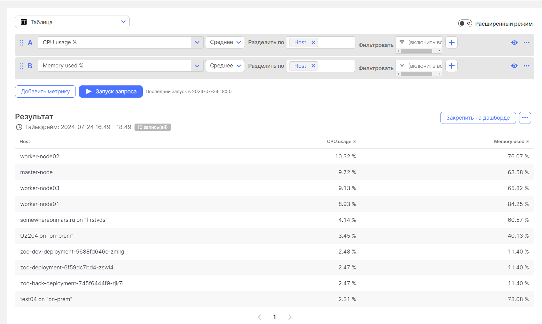Open results three-dot menu near pin button
The width and height of the screenshot is (542, 324).
point(525,118)
